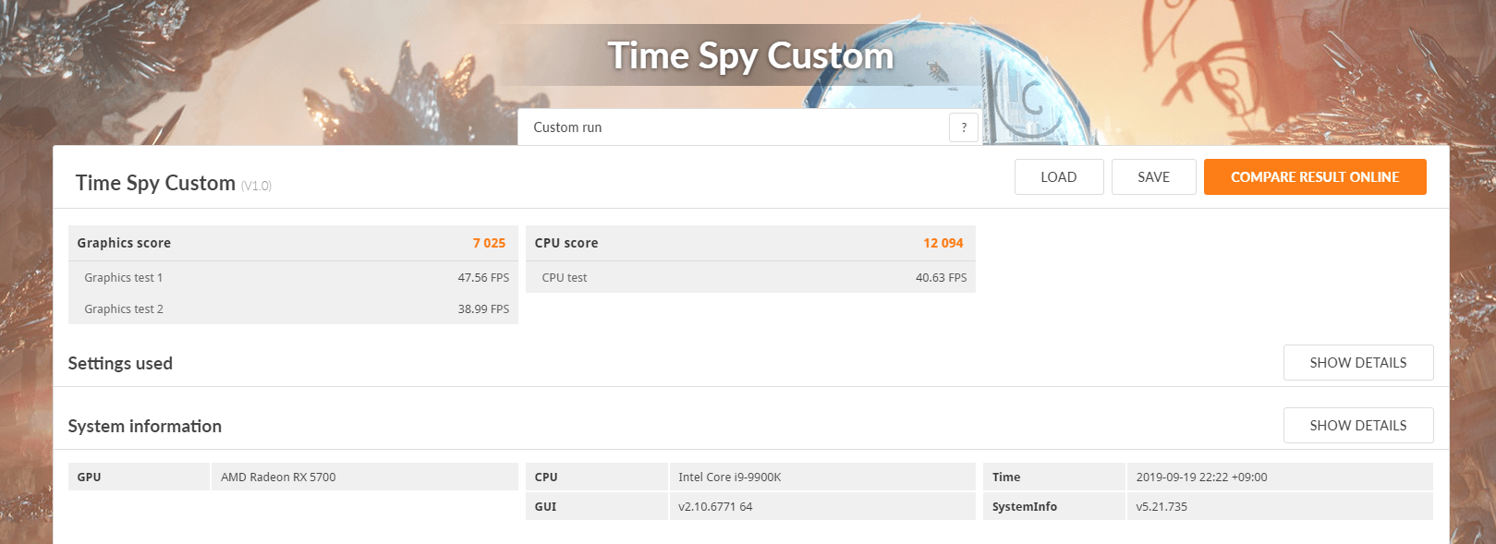Click the Graphics test 1 row
The height and width of the screenshot is (544, 1496).
(293, 278)
